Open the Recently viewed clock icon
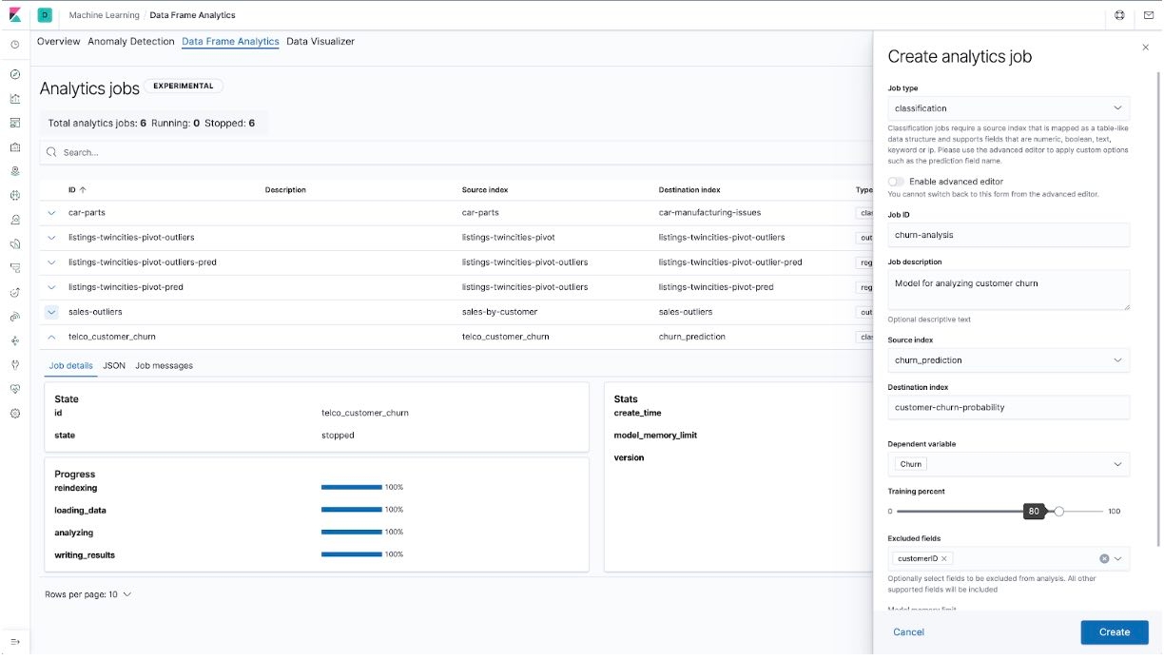 pos(13,44)
